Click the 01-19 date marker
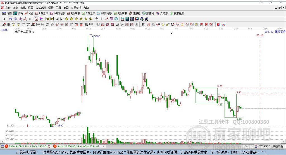 [260, 35]
